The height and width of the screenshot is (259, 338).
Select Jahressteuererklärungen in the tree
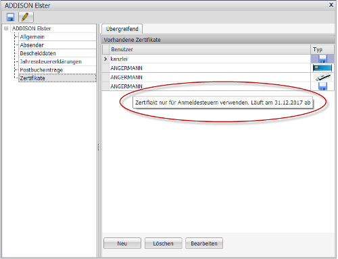[x=51, y=61]
